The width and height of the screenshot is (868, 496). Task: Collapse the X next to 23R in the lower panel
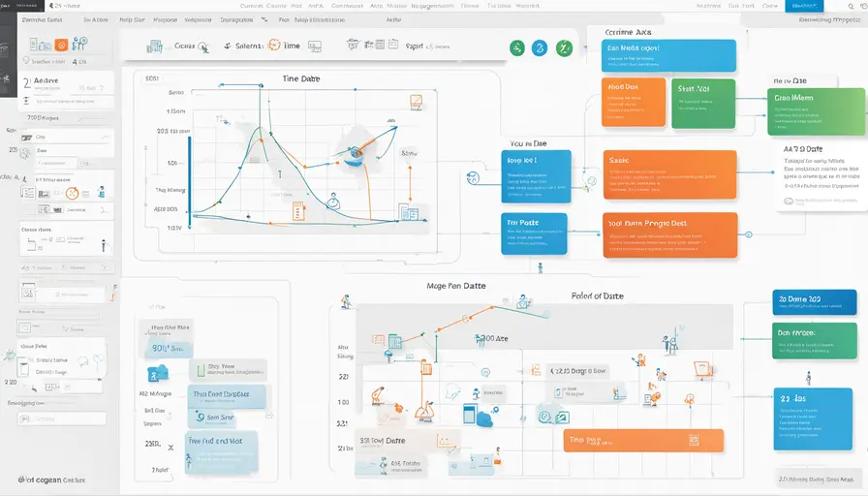(x=170, y=448)
